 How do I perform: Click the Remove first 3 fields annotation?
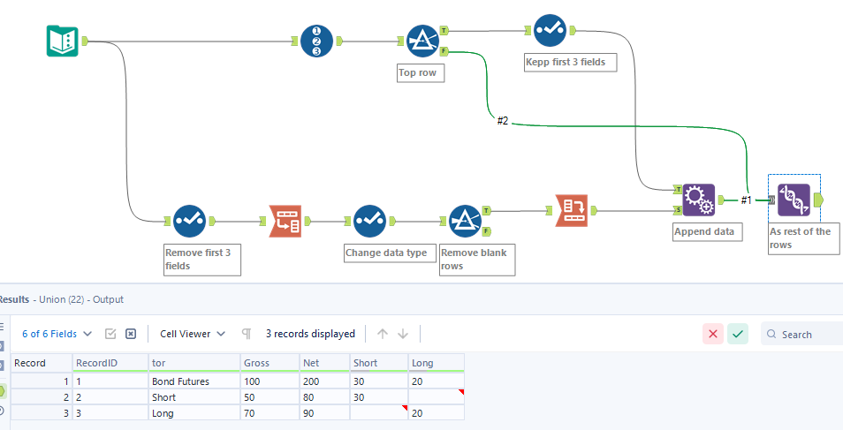tap(202, 260)
